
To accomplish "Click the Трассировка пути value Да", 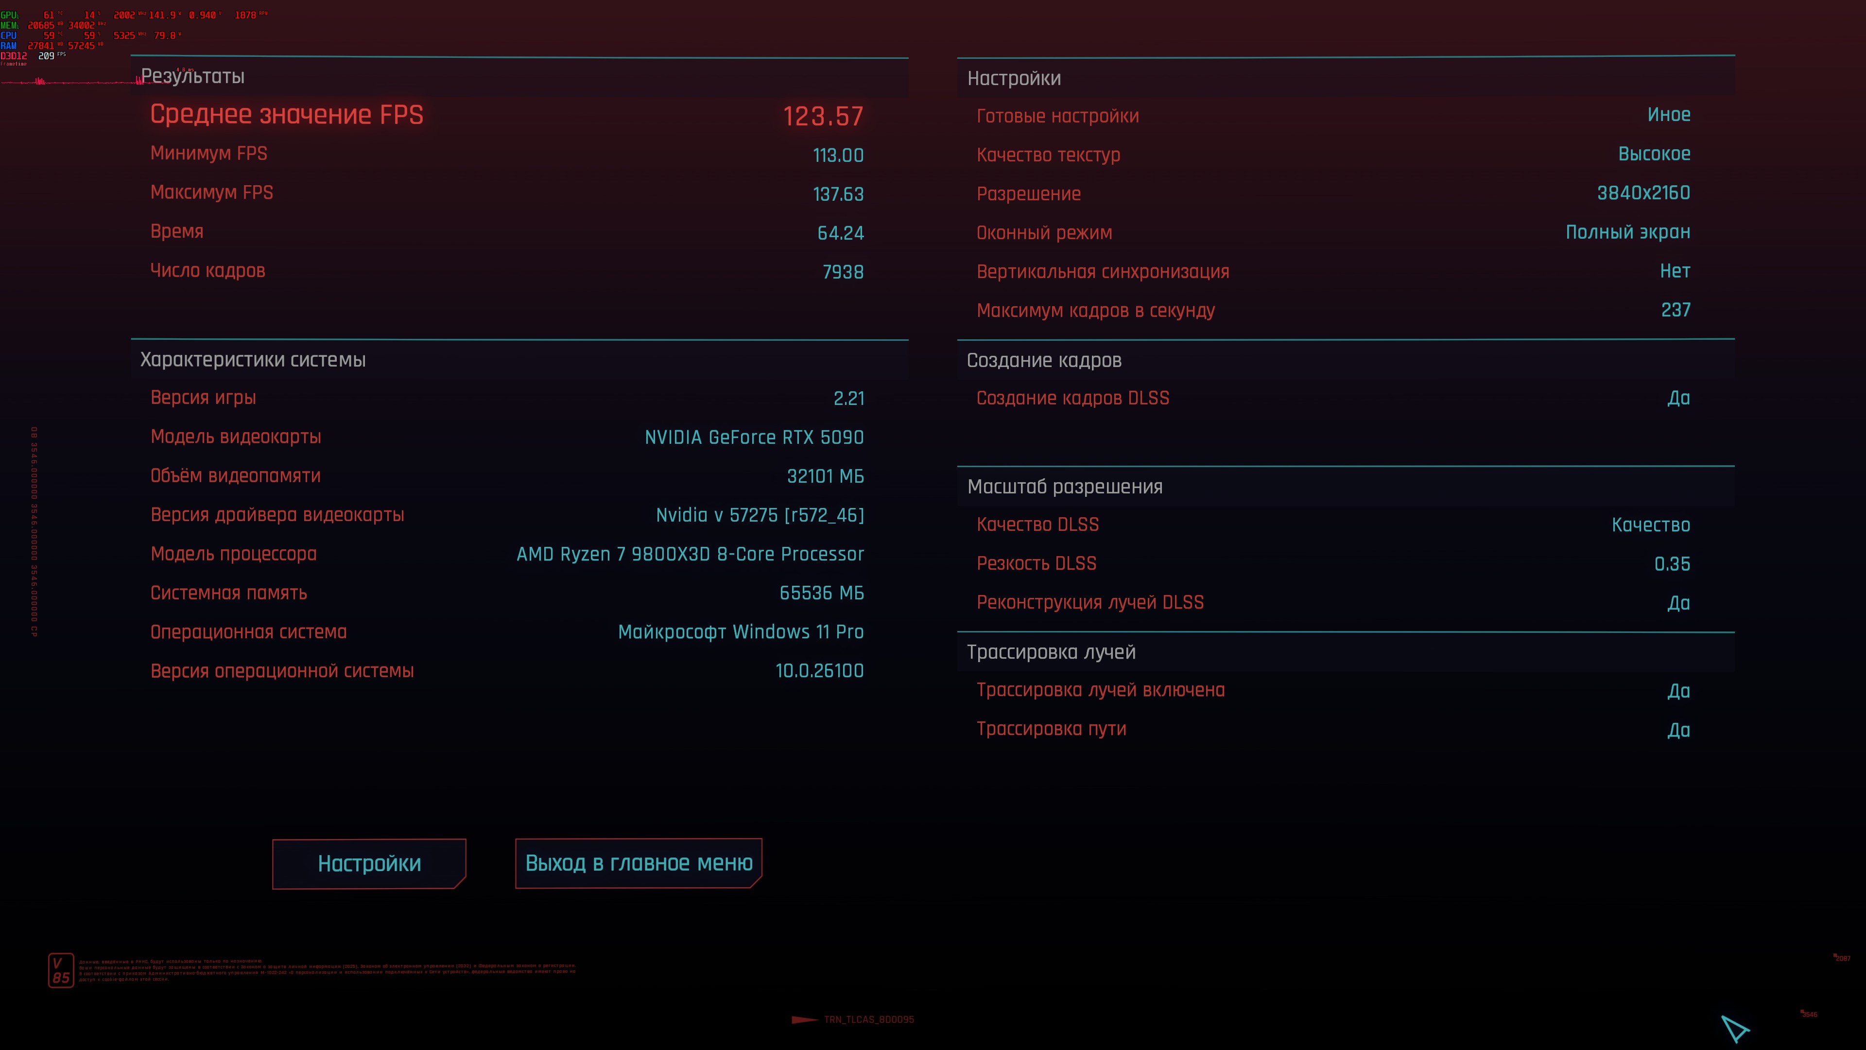I will [x=1678, y=730].
